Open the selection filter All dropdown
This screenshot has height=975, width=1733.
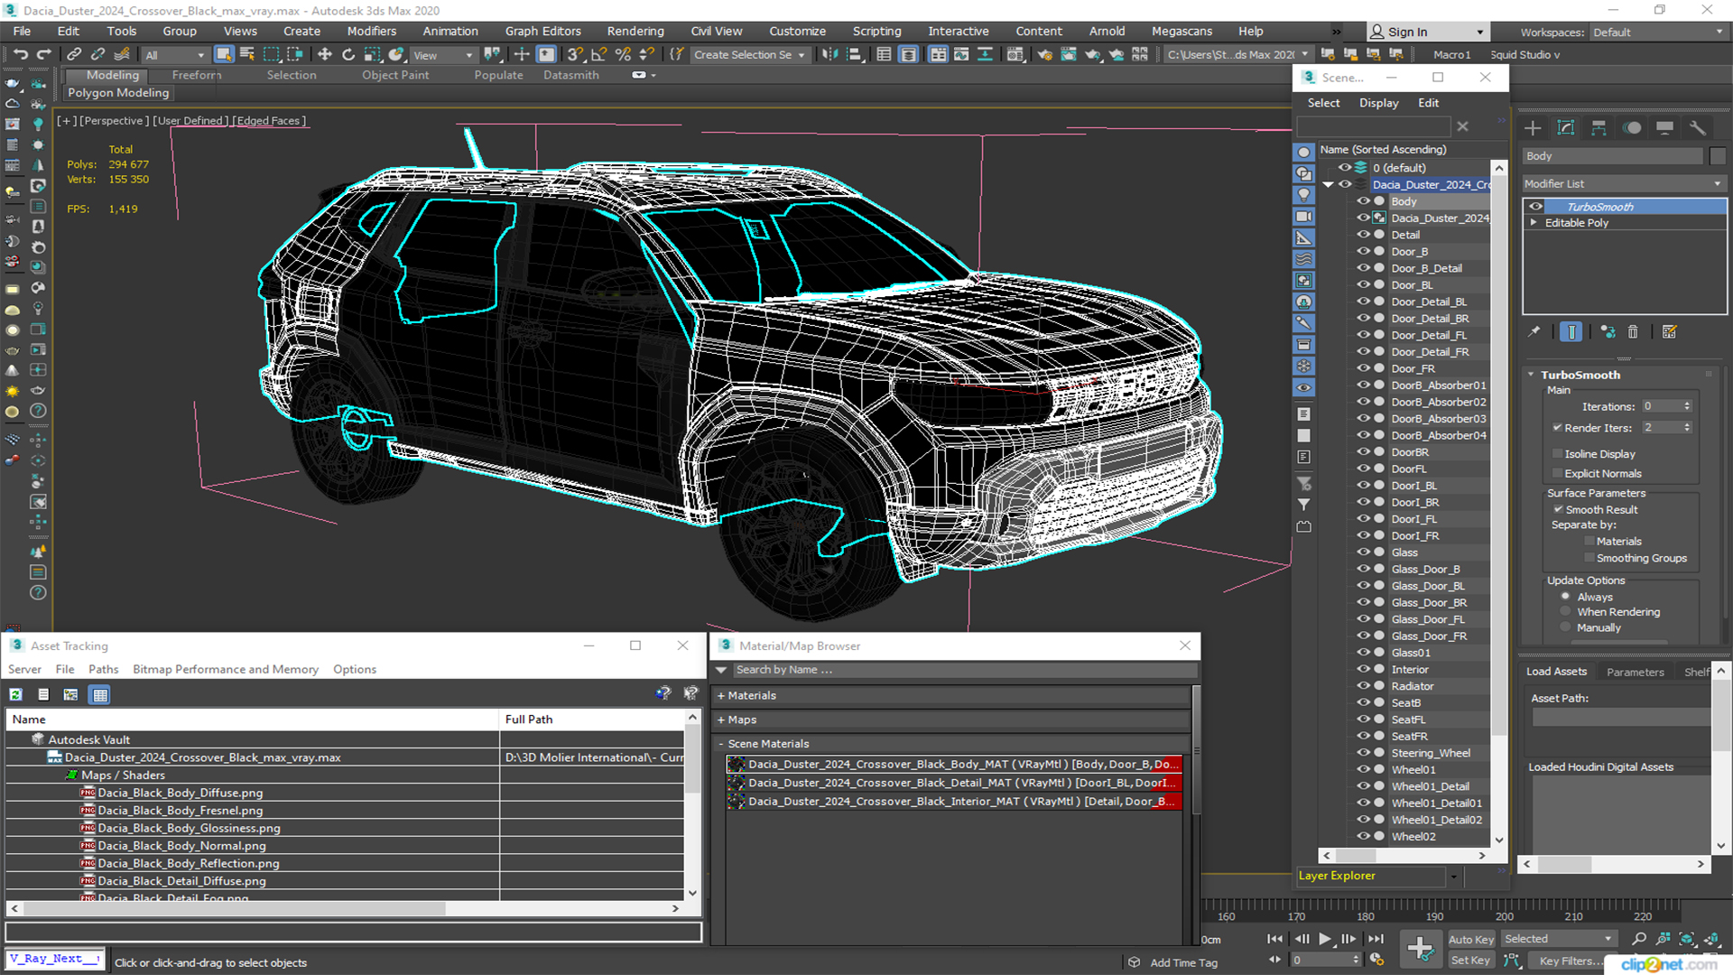coord(175,55)
